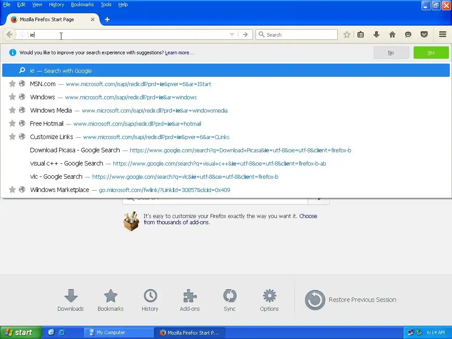This screenshot has height=339, width=452.
Task: Show your bookmarks list icon
Action: coord(360,34)
